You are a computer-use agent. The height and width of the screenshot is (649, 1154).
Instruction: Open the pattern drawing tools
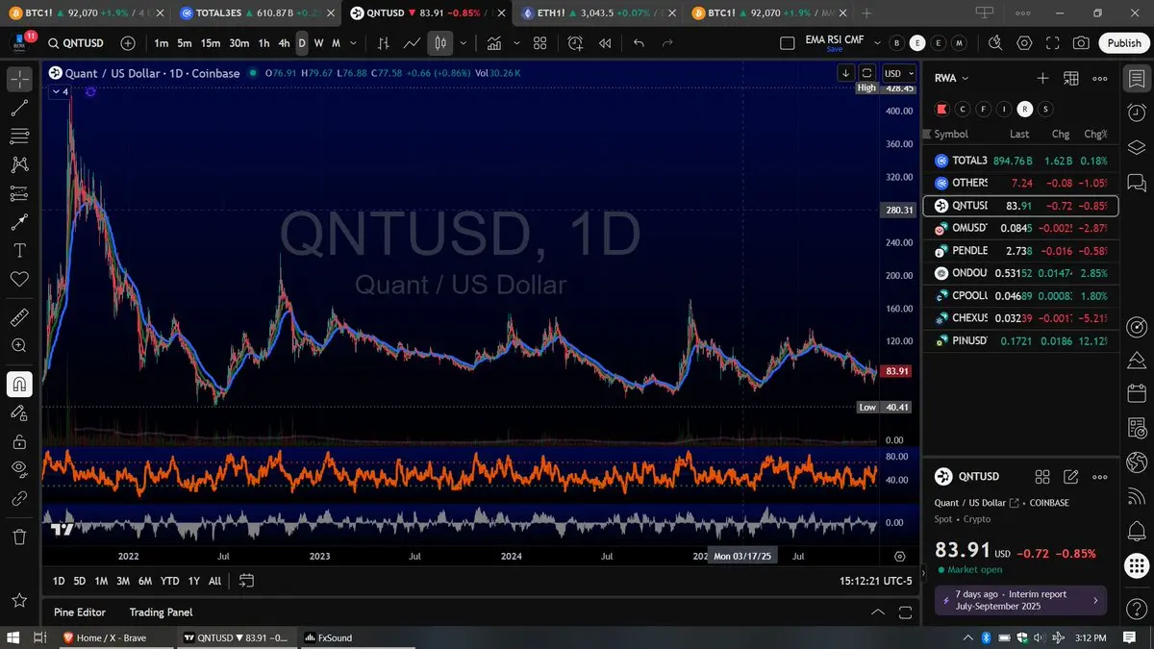19,165
